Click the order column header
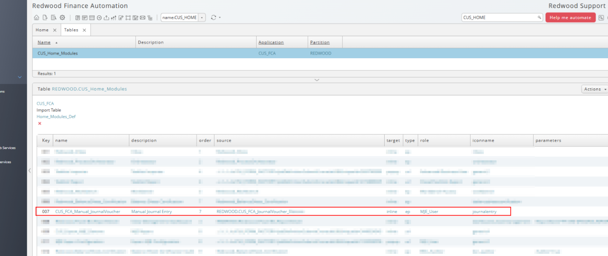Screen dimensions: 608x256 [x=205, y=140]
